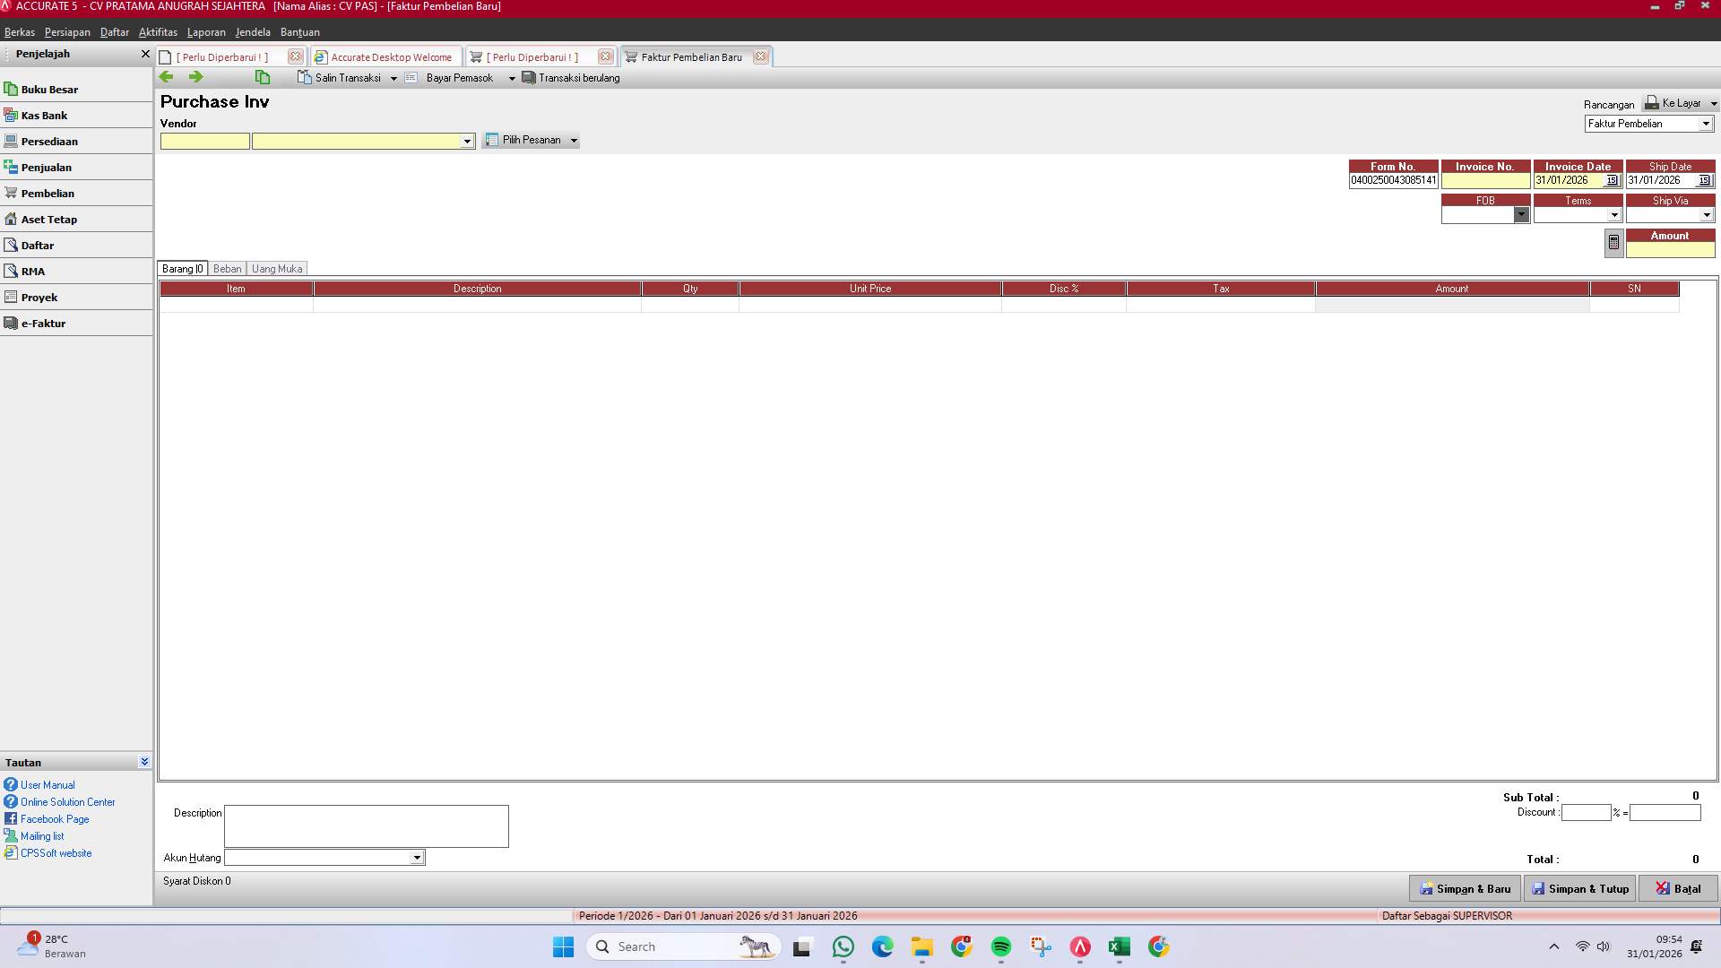Click the green back arrow in the toolbar
Screen dimensions: 1721x968
point(167,77)
